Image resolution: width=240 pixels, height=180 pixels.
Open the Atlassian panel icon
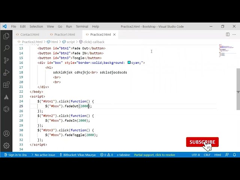pos(6,97)
